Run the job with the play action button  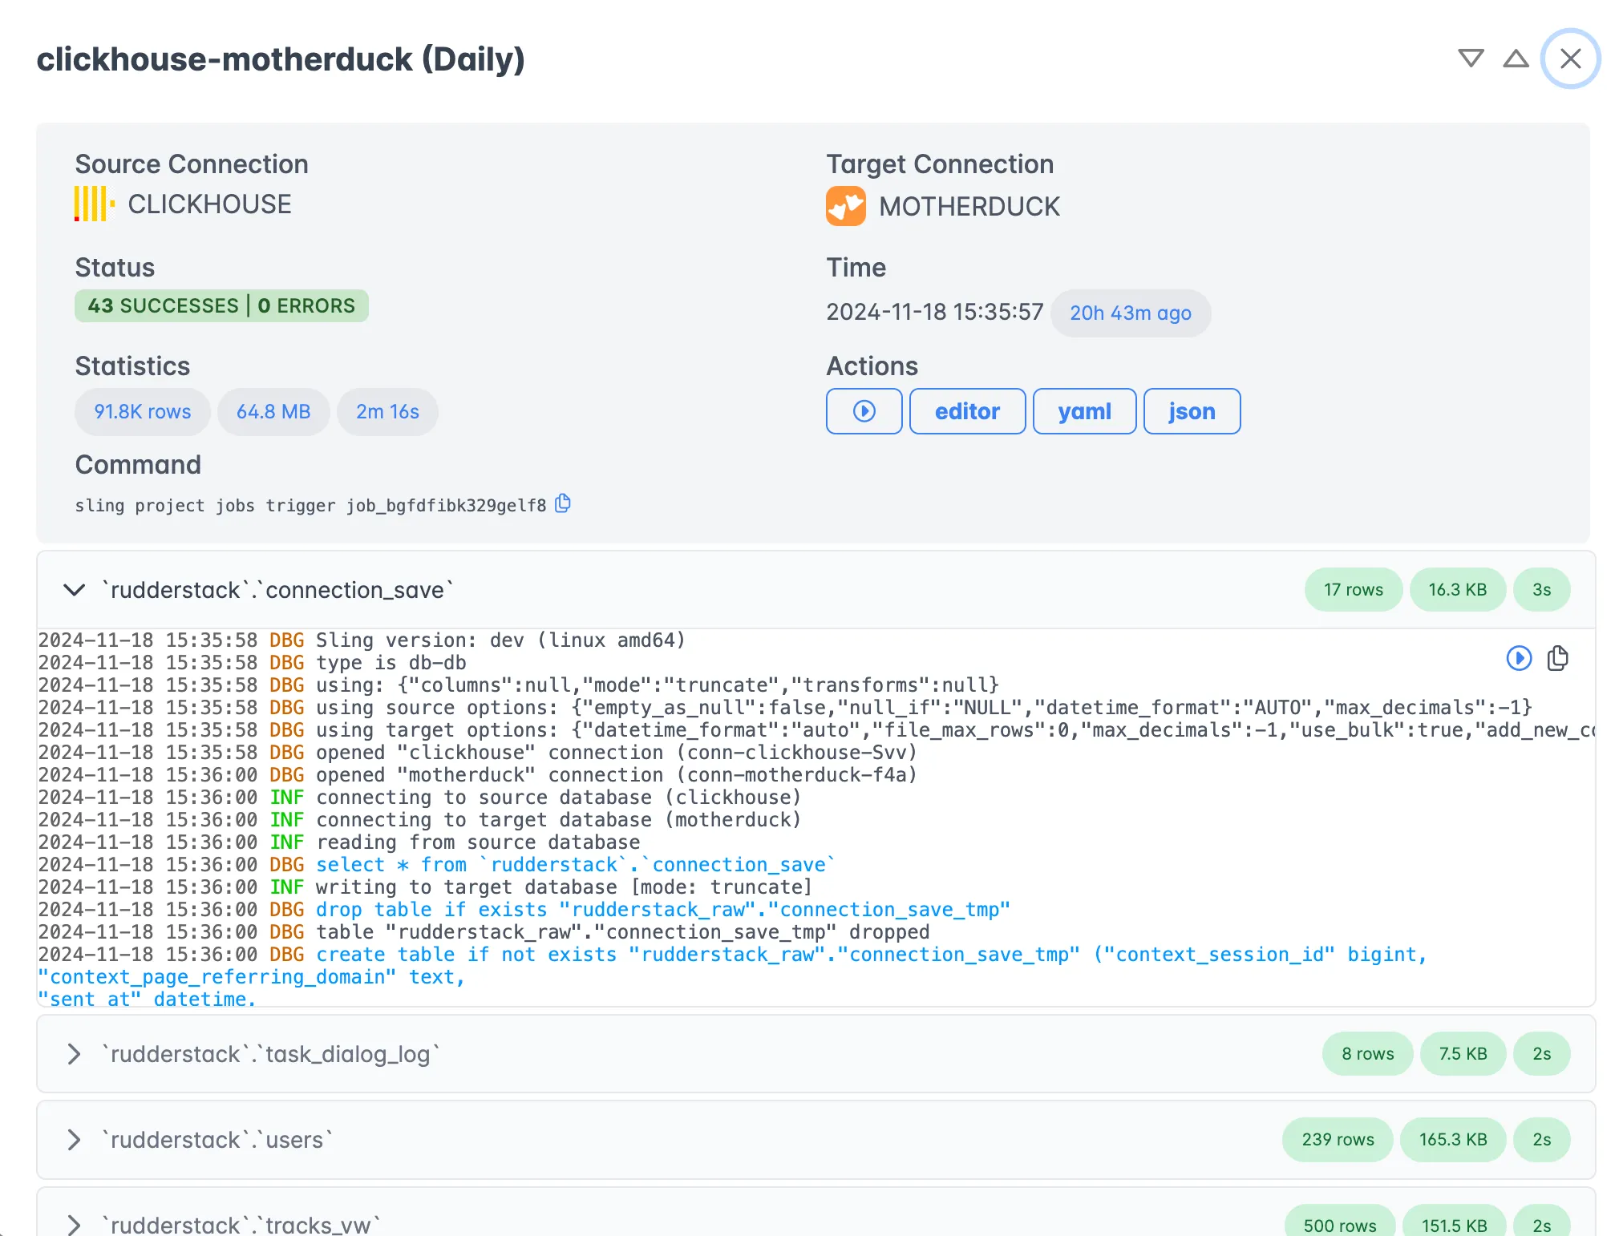pos(864,411)
